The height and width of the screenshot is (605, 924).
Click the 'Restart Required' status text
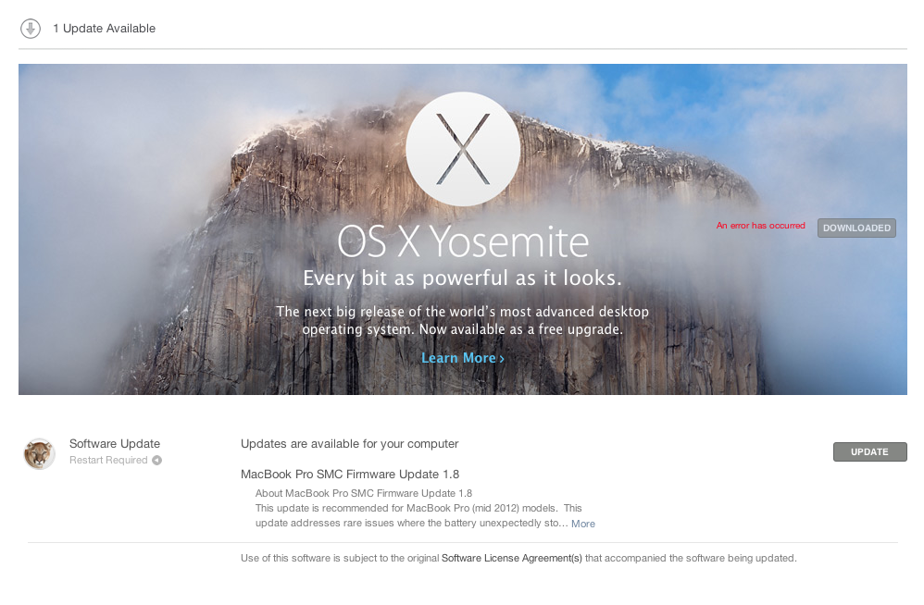pos(108,460)
